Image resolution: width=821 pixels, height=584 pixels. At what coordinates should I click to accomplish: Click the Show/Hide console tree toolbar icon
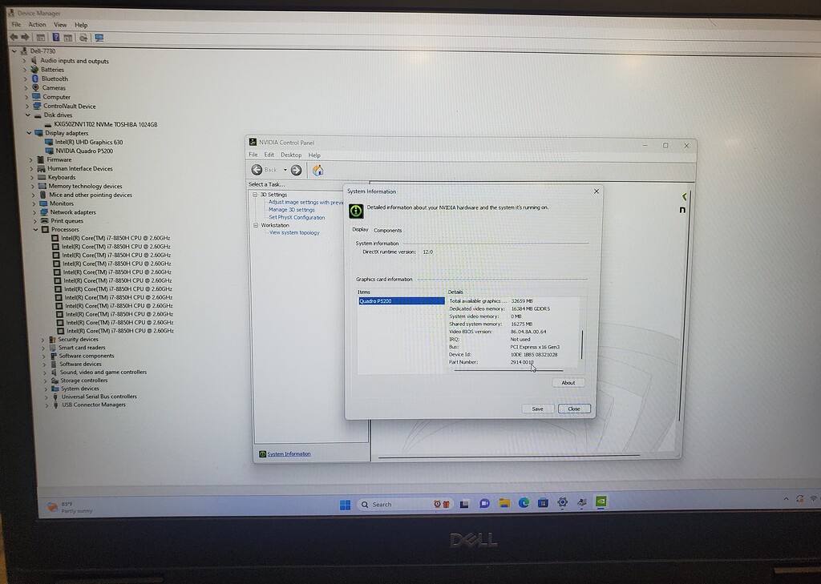(x=40, y=38)
